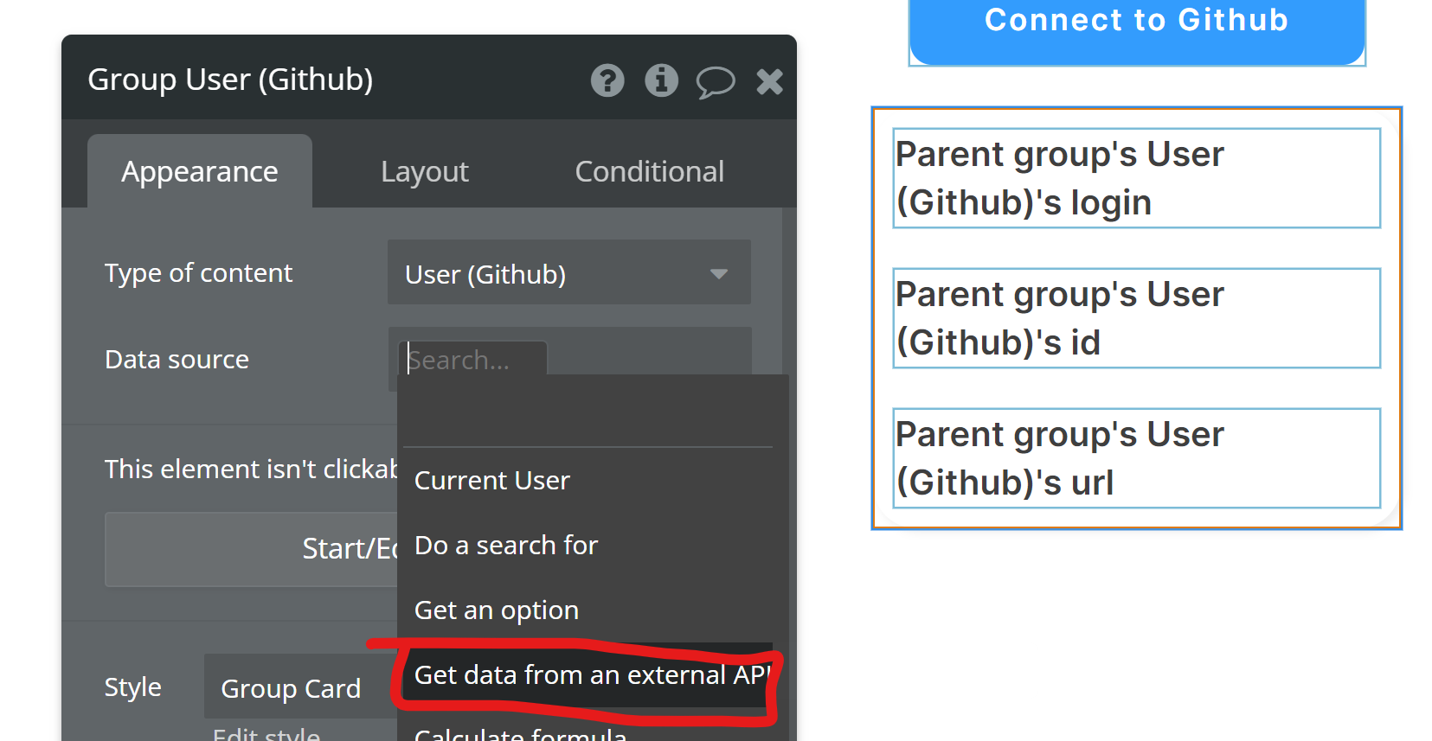Select the Calculate formula option
The width and height of the screenshot is (1432, 741).
coord(520,733)
